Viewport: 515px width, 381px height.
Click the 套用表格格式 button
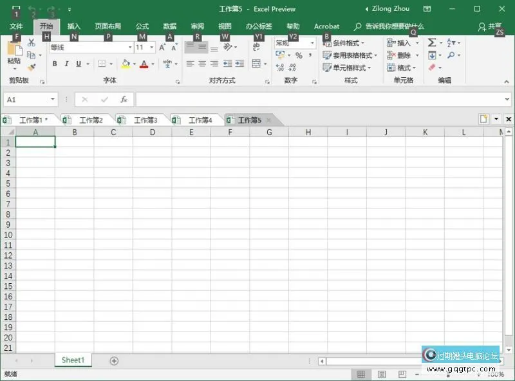pyautogui.click(x=351, y=55)
